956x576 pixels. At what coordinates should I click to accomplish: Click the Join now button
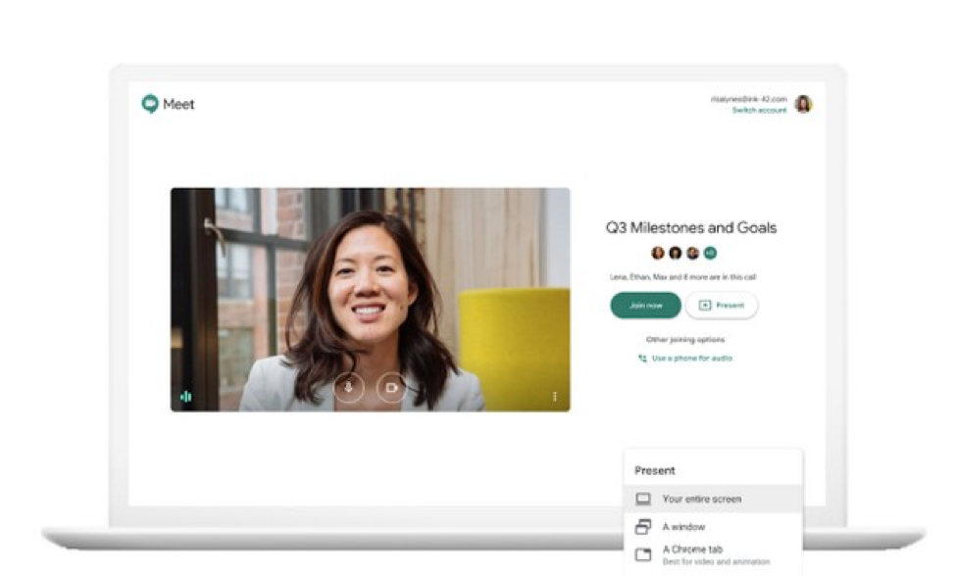(645, 305)
